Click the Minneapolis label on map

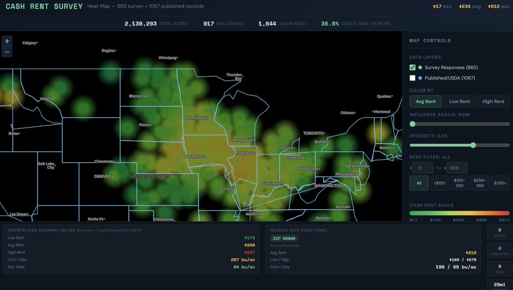click(198, 118)
